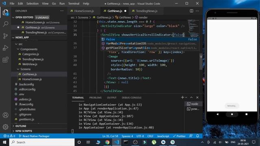Open the Extensions view
260x146 pixels.
coord(5,60)
